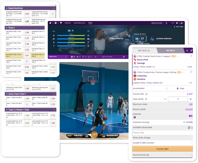
Task: Select the totals bar filter icon
Action: click(90, 57)
